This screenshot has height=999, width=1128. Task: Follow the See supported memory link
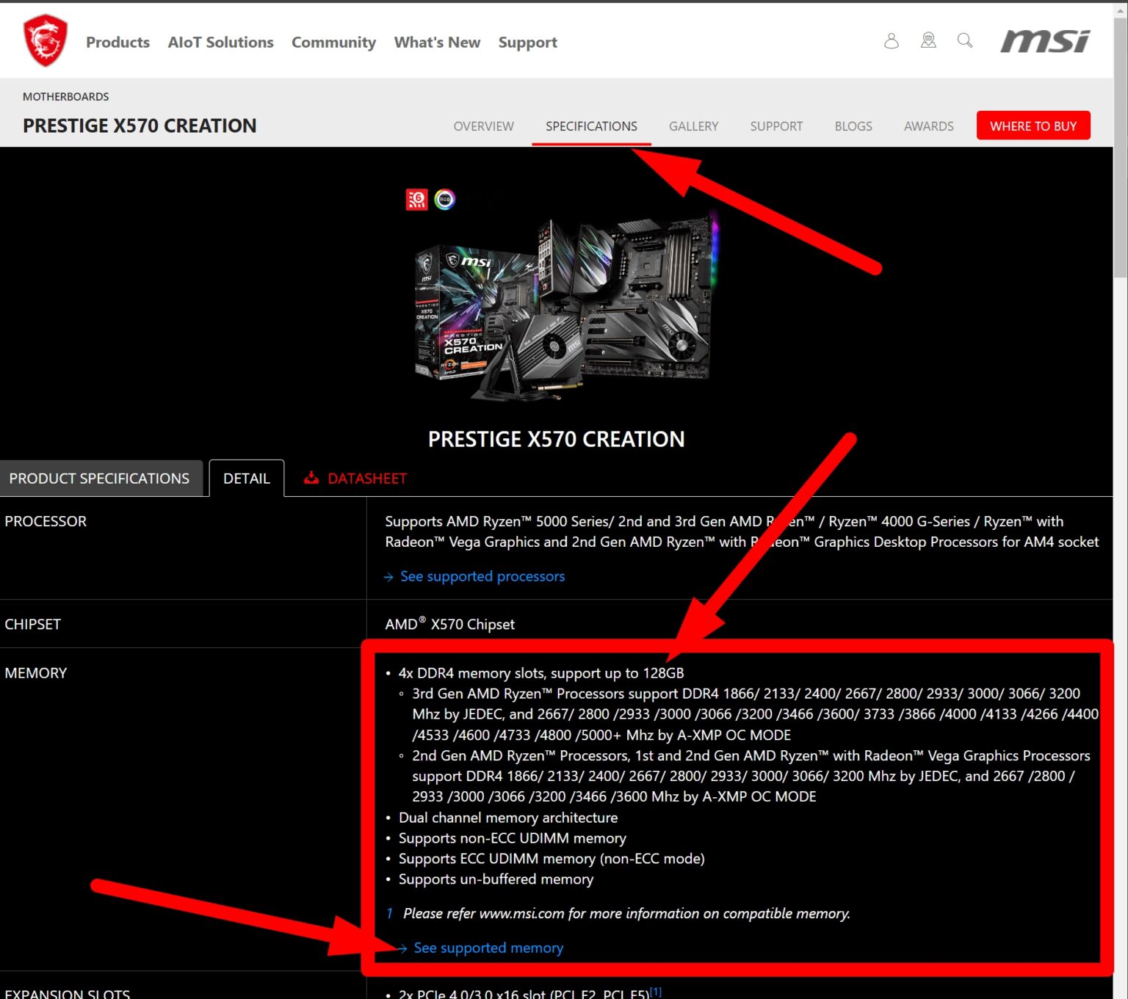tap(488, 948)
